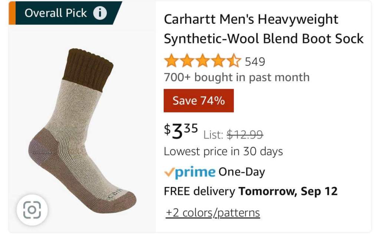Click the info icon beside Overall Pick
Image resolution: width=380 pixels, height=236 pixels.
point(100,13)
